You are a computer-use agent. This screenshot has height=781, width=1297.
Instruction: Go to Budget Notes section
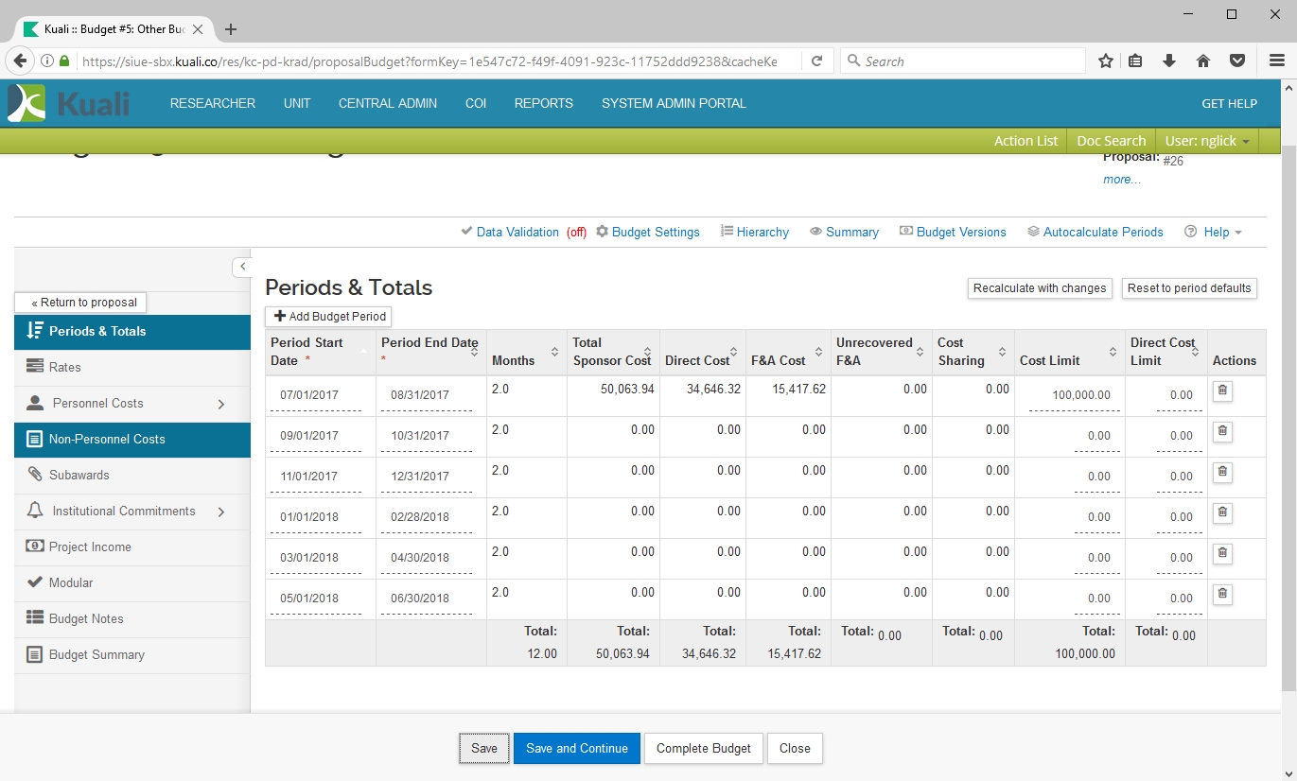point(86,619)
